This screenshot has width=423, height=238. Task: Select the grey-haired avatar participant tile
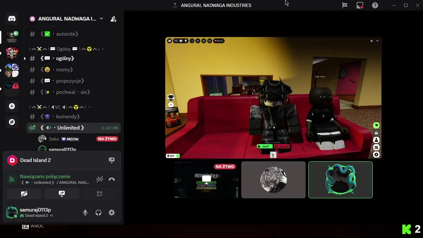273,180
